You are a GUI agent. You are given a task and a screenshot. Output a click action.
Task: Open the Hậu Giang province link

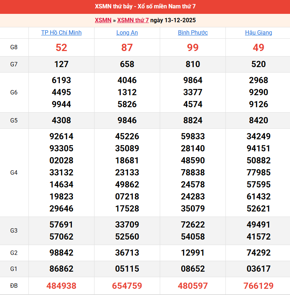click(x=258, y=33)
